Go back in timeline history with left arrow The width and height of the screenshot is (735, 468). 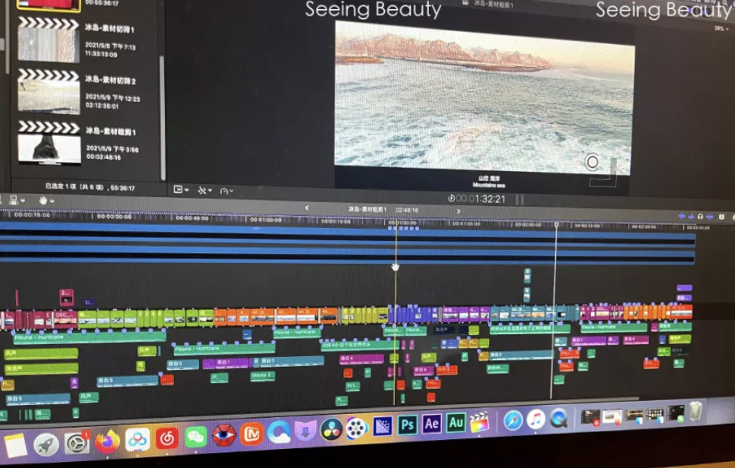308,207
